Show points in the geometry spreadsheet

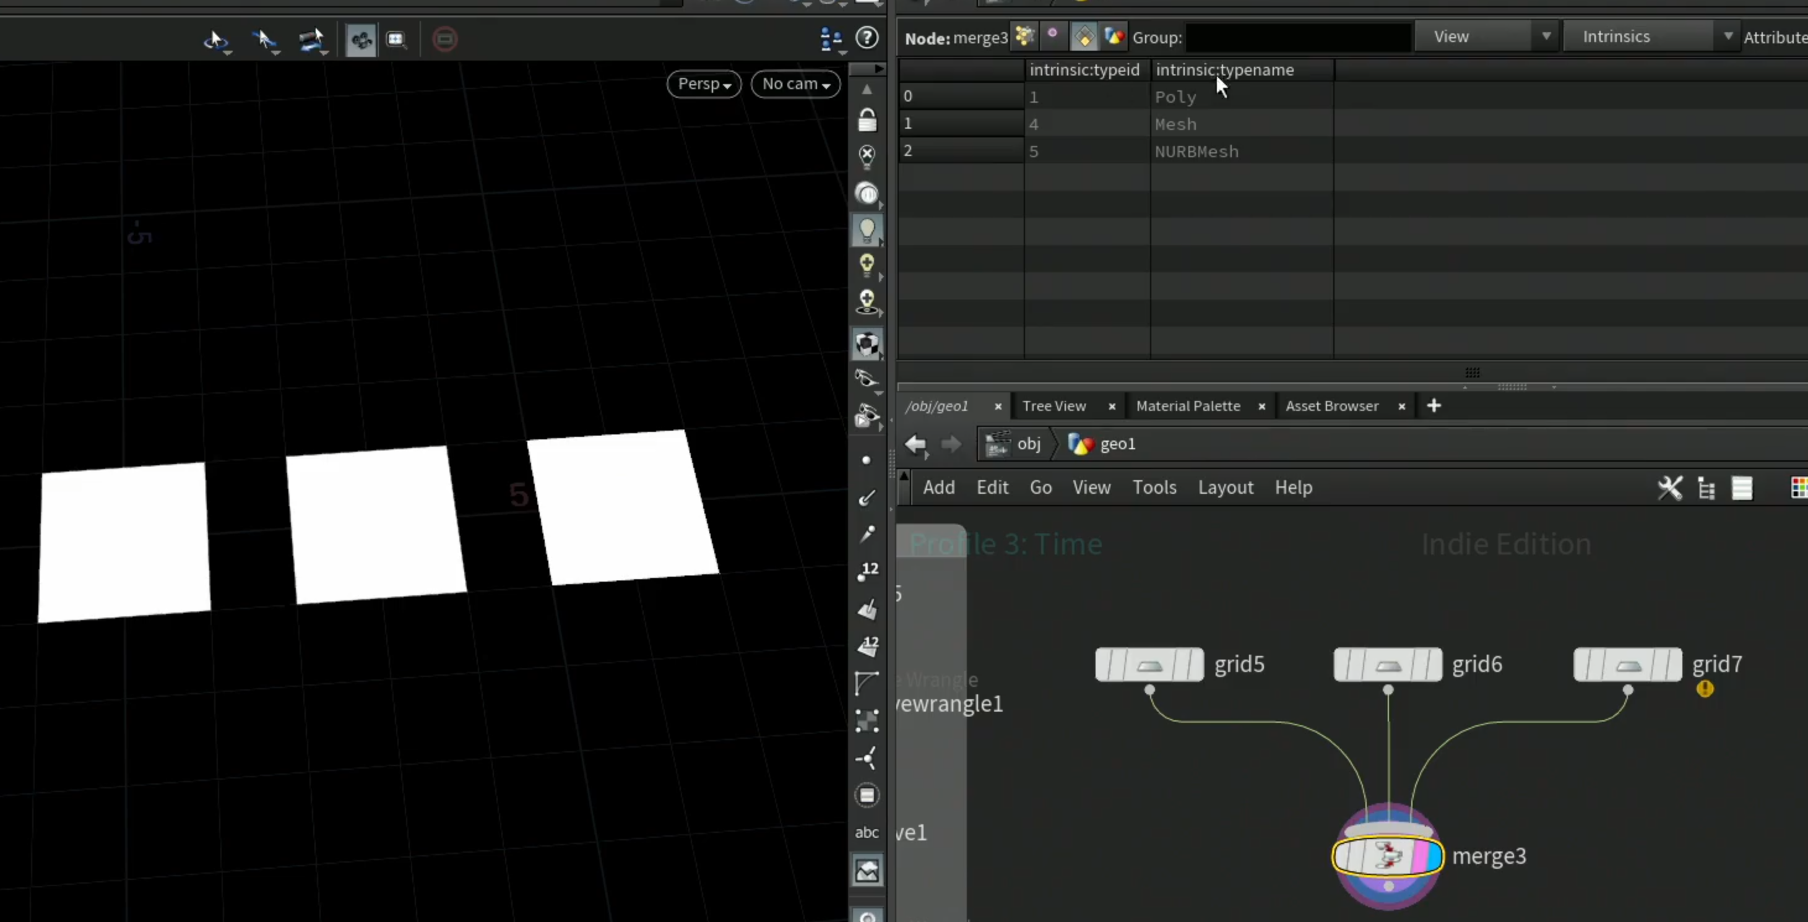[x=1024, y=37]
